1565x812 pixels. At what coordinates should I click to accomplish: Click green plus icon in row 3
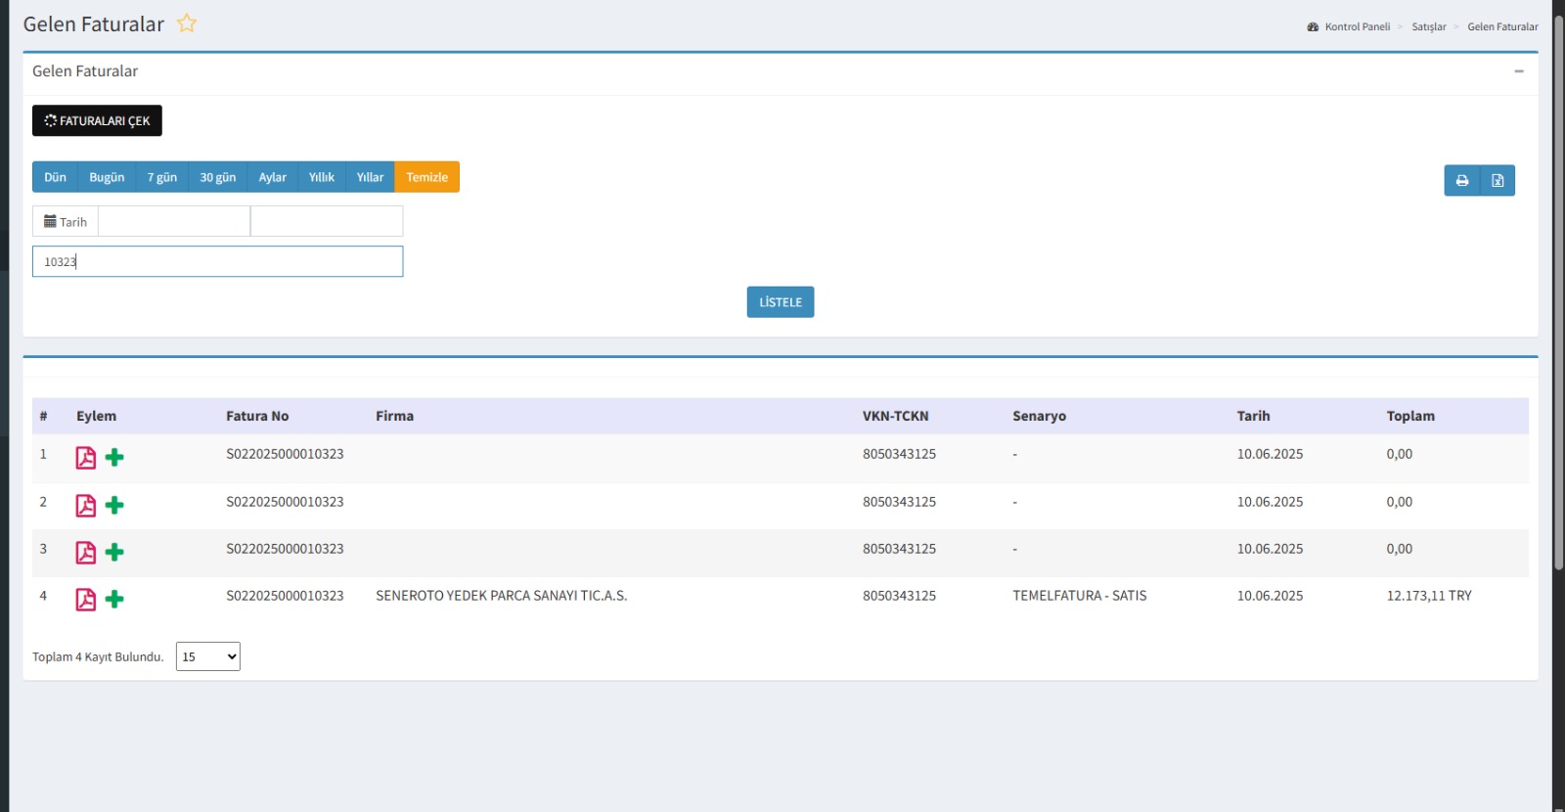[114, 552]
